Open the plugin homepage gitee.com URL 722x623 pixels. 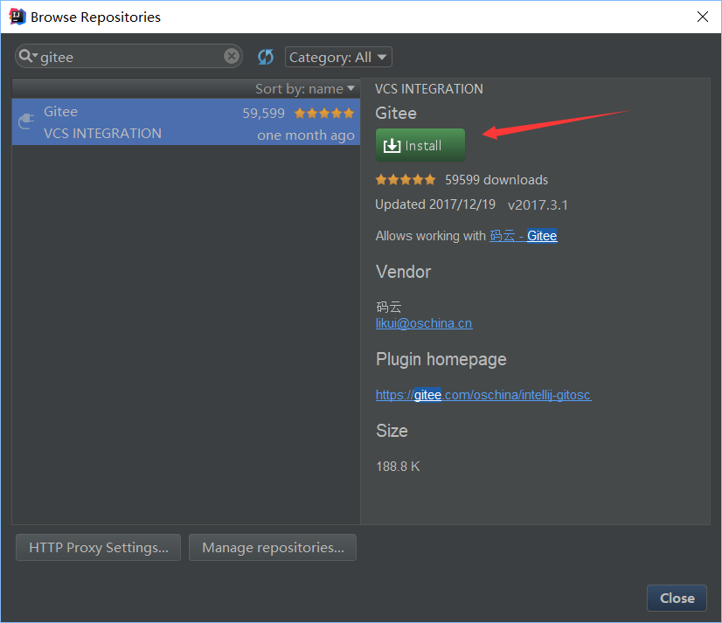click(x=483, y=395)
